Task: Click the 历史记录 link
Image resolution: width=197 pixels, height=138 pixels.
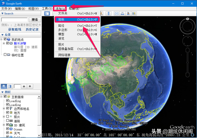Action: (32, 29)
